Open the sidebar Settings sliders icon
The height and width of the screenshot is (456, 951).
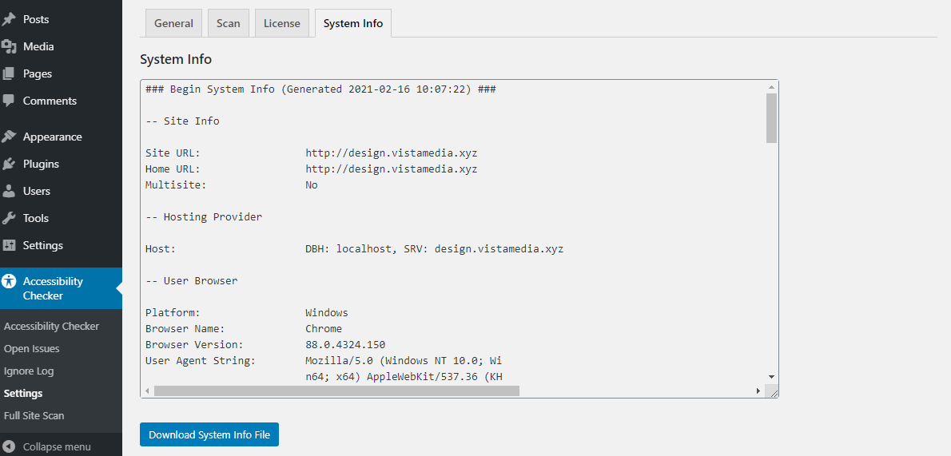(9, 246)
